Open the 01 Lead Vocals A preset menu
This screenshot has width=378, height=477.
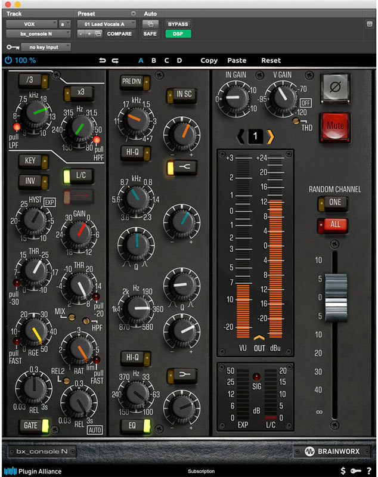click(x=106, y=24)
